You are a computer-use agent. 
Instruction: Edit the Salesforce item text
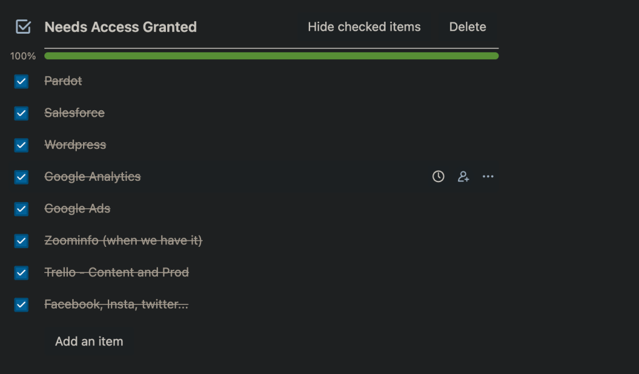74,113
